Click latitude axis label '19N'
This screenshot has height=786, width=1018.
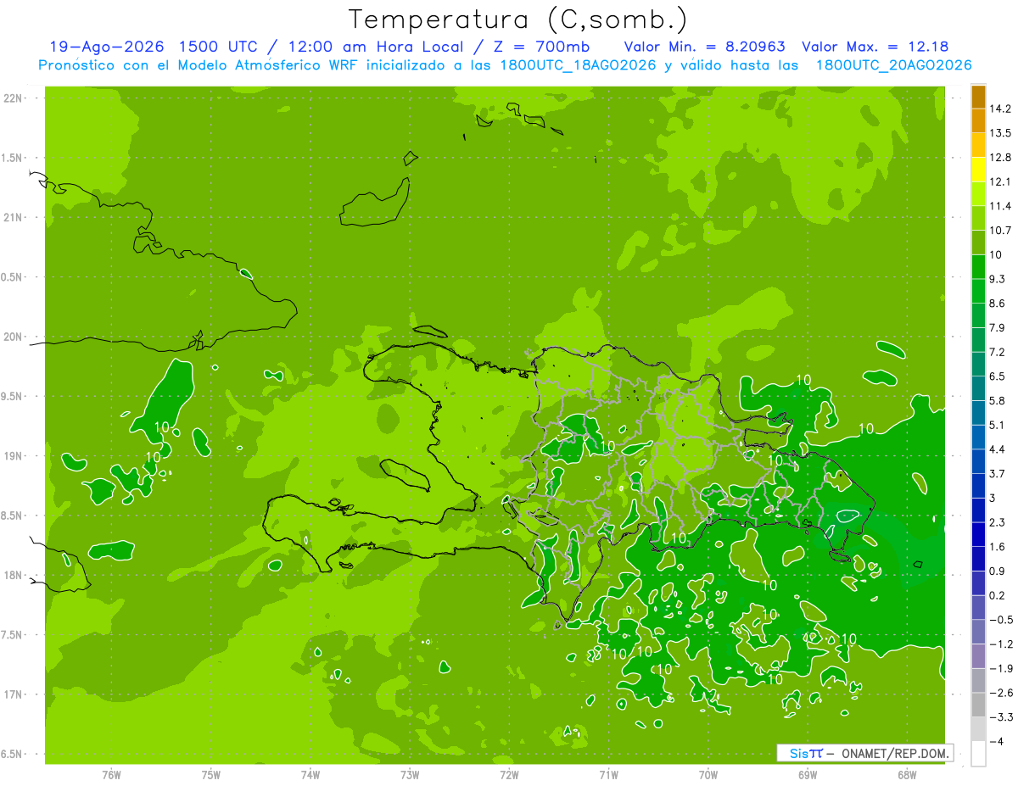click(14, 456)
